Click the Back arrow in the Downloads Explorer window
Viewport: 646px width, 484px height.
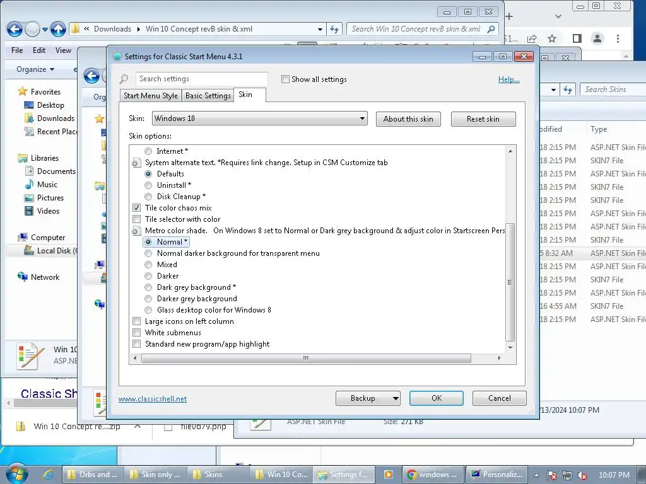(15, 29)
